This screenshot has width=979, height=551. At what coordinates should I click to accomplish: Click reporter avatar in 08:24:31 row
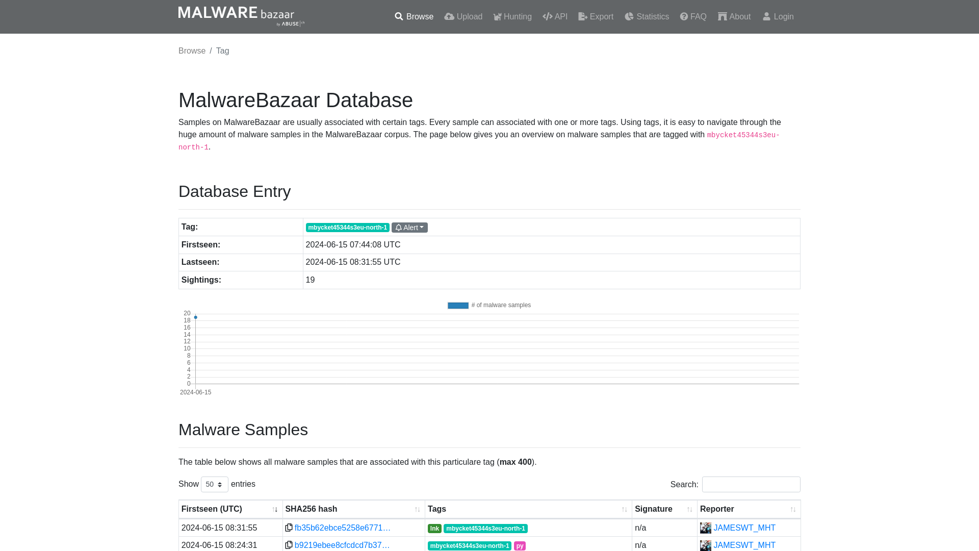706,545
